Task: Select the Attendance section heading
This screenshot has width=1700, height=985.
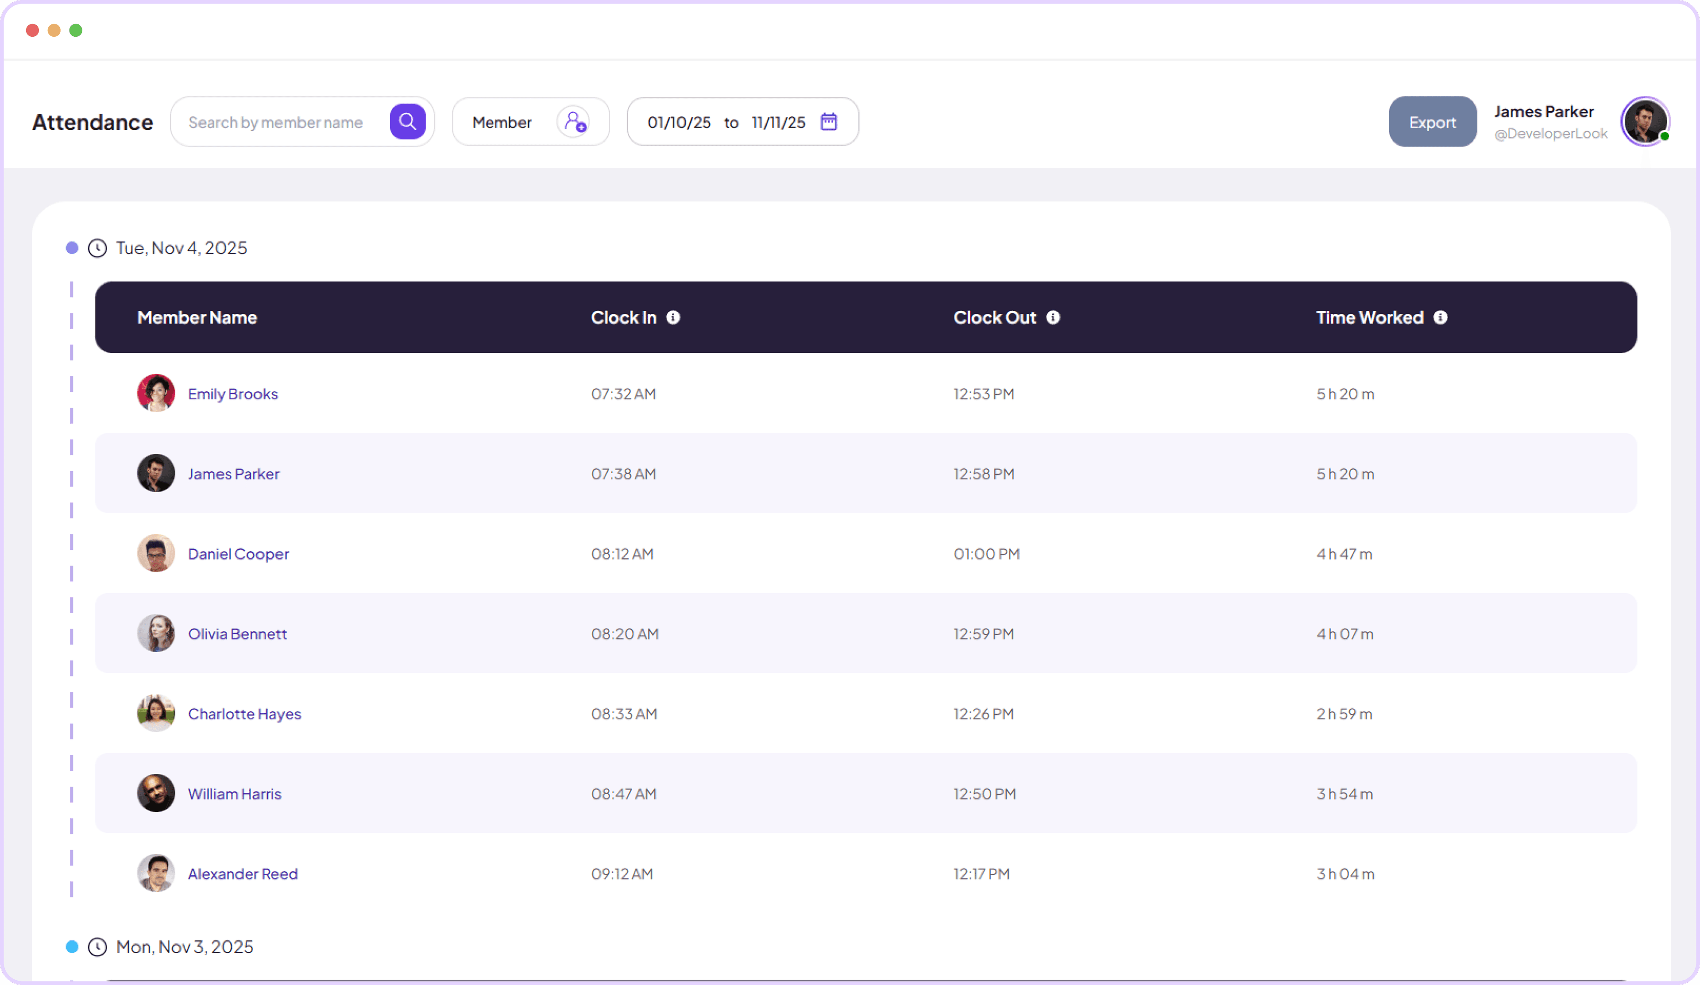Action: [92, 122]
